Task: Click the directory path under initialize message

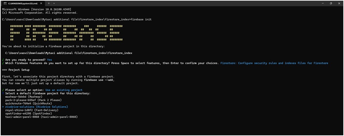Action: coord(69,53)
